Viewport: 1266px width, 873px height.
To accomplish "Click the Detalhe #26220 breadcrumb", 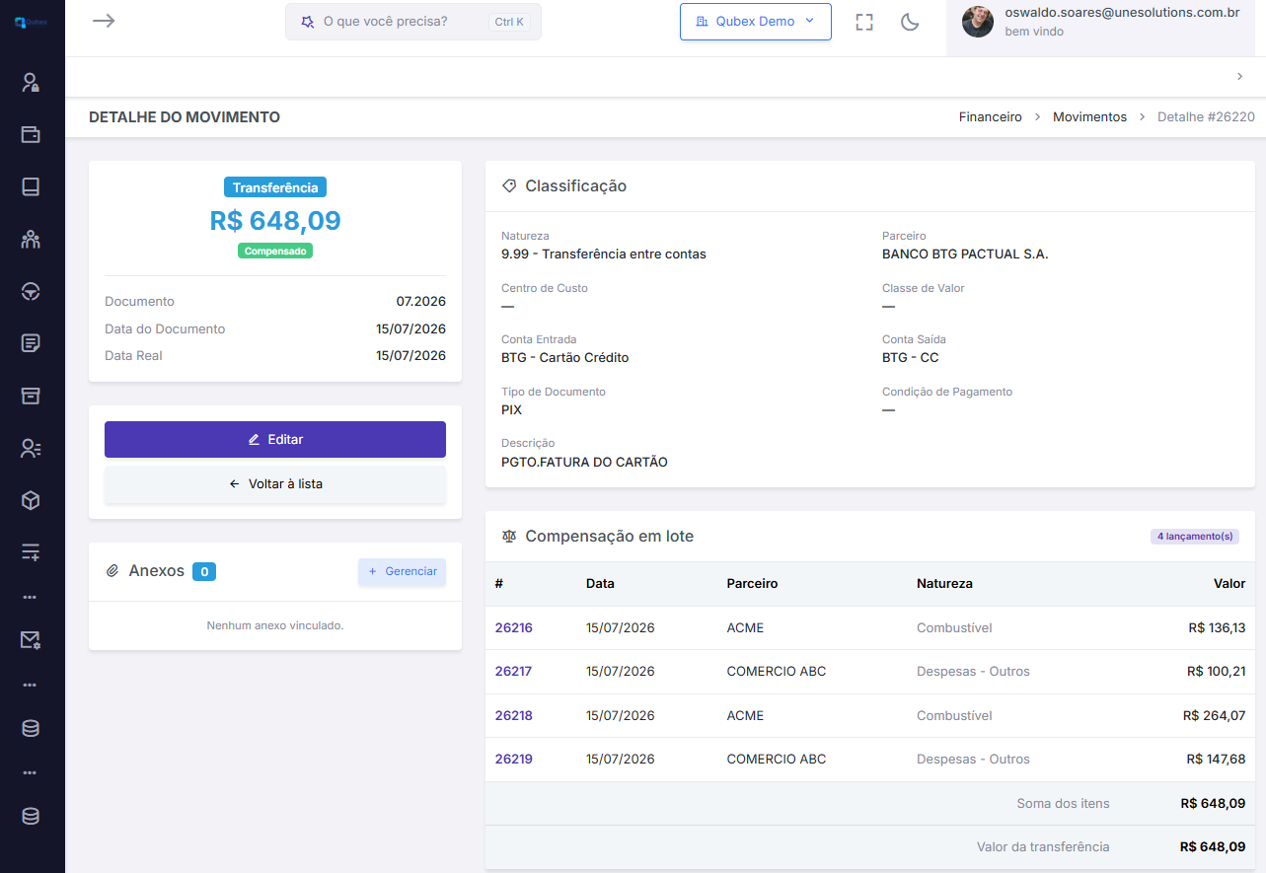I will 1206,116.
